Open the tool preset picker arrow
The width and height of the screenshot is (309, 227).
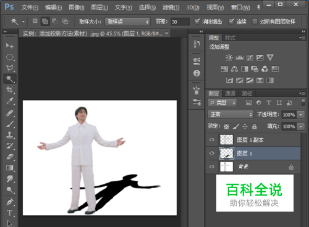click(23, 22)
